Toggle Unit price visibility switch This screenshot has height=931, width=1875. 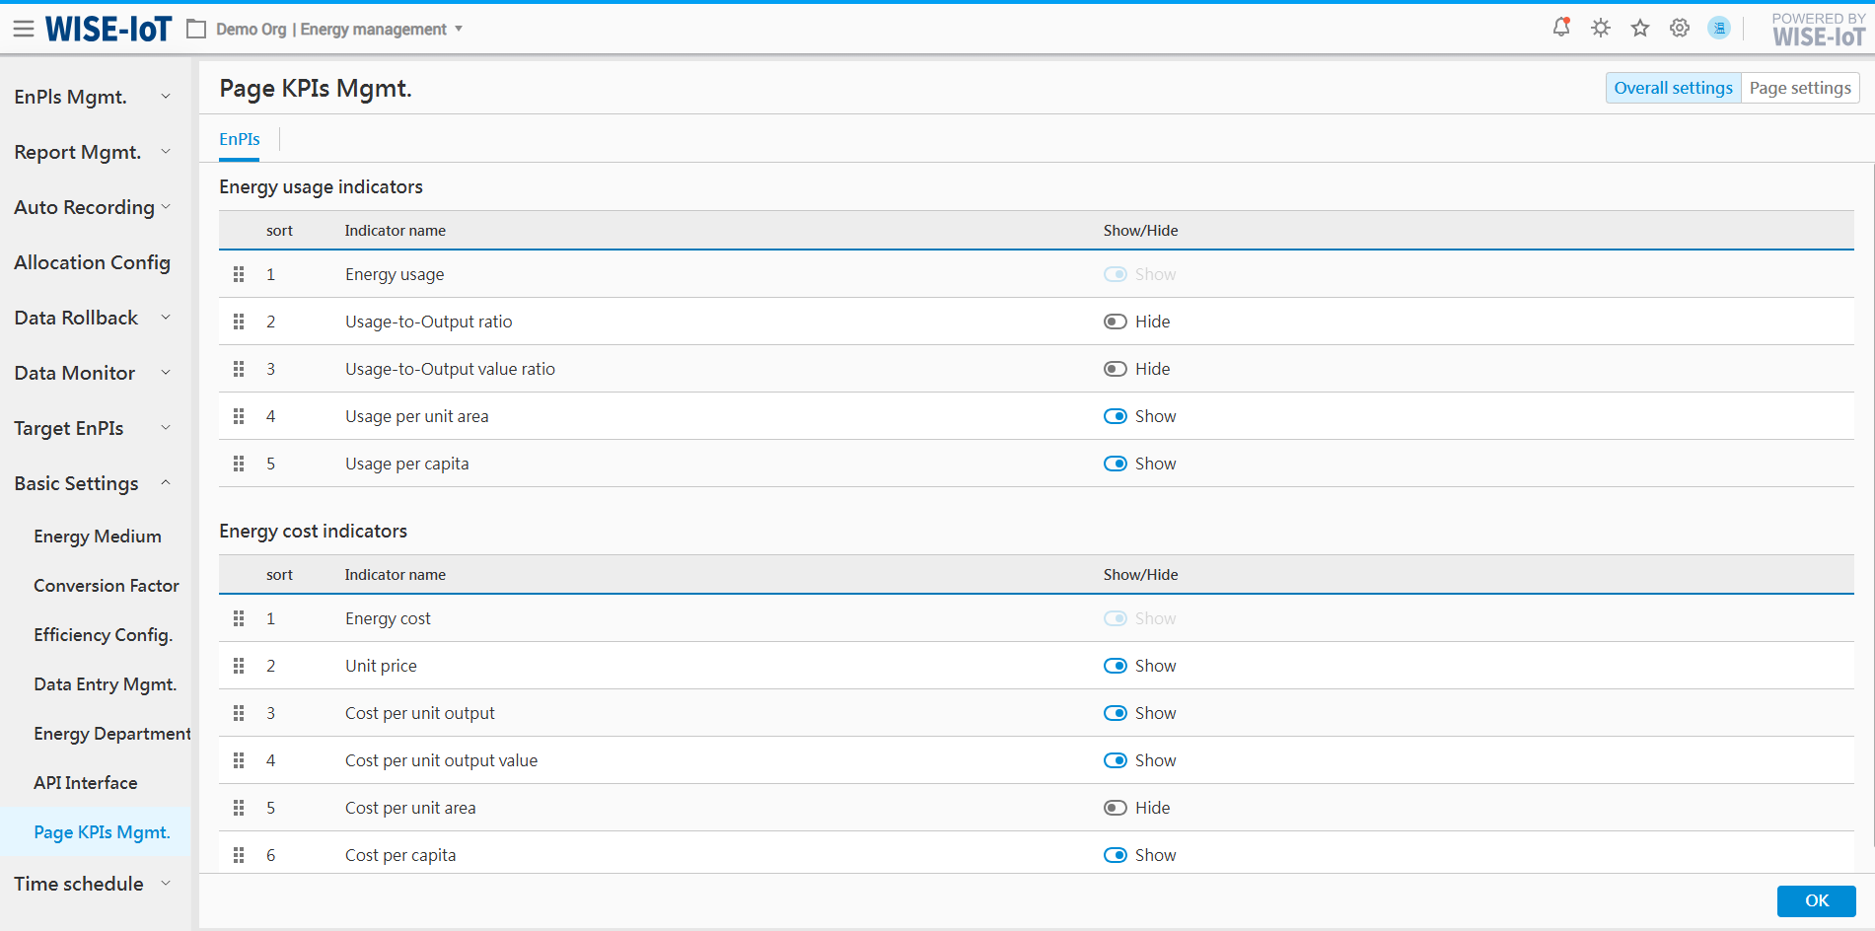tap(1115, 666)
